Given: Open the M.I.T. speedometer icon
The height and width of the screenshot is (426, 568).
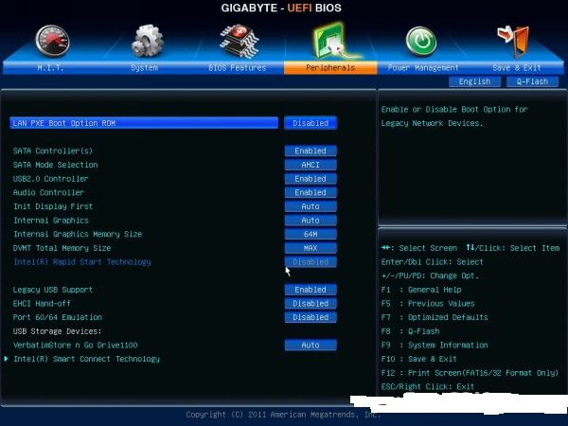Looking at the screenshot, I should [52, 41].
